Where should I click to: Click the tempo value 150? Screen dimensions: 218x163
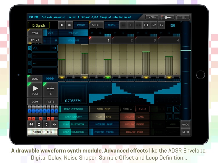[x=173, y=25]
